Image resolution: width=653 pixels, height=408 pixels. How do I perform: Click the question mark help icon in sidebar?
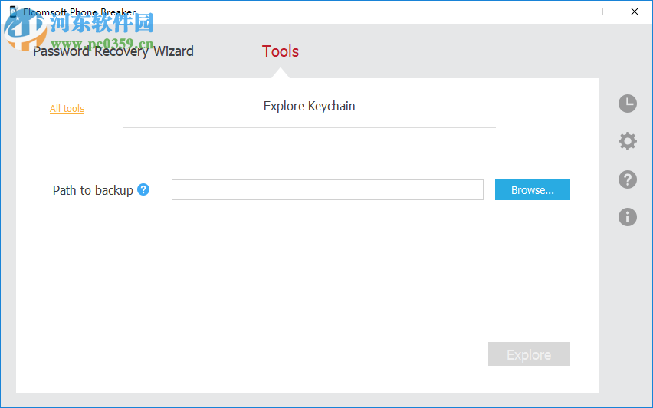[628, 179]
